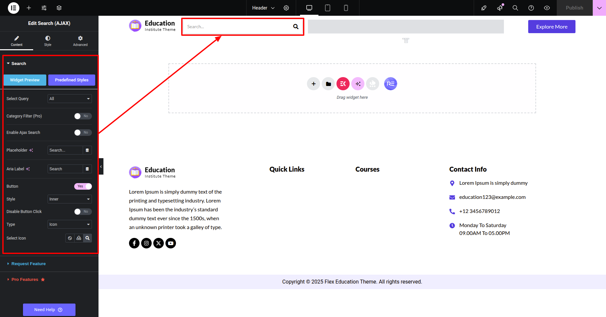Screen dimensions: 606x317
Task: Click the plus button to add a section
Action: click(x=314, y=84)
